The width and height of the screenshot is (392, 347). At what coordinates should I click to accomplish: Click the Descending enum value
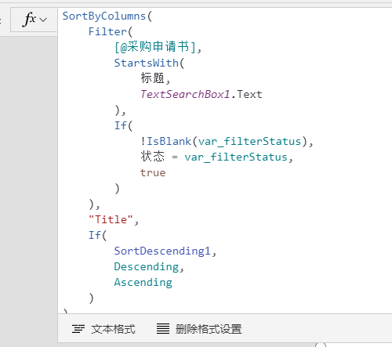[147, 267]
